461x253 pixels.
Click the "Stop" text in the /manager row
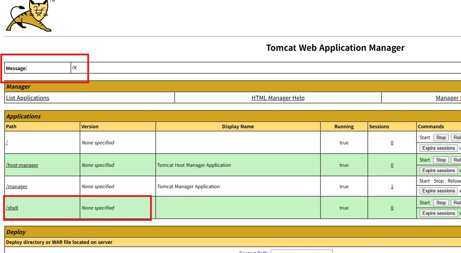point(439,181)
